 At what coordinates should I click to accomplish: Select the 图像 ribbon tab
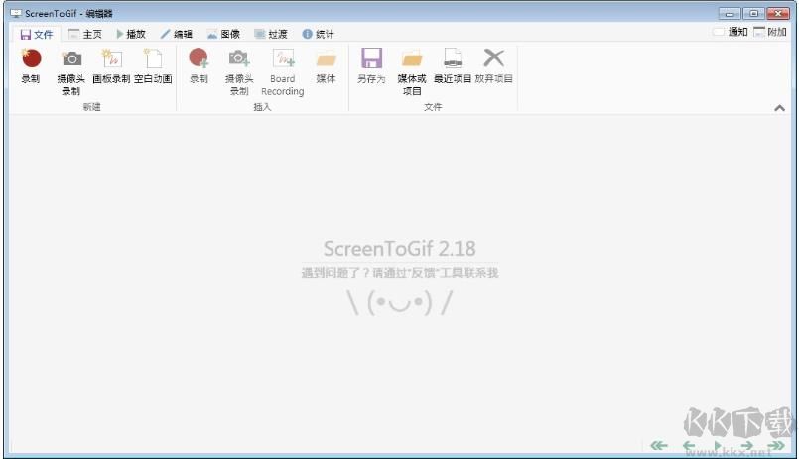[223, 34]
